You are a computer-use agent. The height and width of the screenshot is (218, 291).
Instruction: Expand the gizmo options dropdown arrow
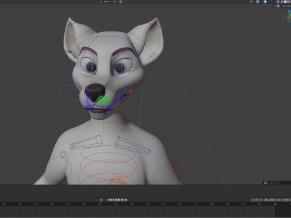click(x=261, y=2)
